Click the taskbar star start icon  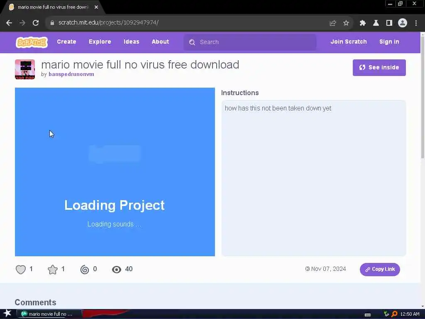pos(7,314)
